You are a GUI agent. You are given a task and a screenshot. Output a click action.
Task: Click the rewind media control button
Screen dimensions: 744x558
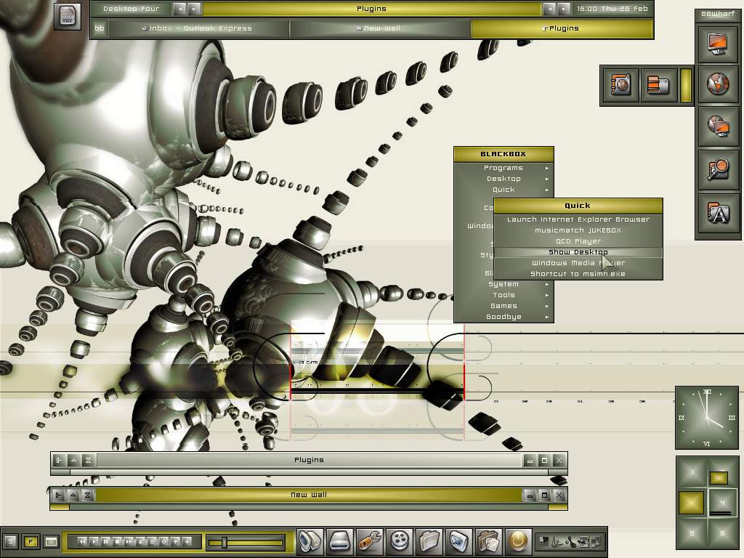[x=83, y=541]
